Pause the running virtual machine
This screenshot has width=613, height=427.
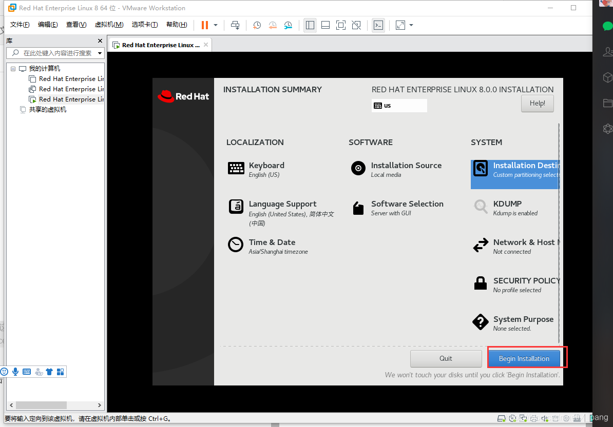[204, 25]
